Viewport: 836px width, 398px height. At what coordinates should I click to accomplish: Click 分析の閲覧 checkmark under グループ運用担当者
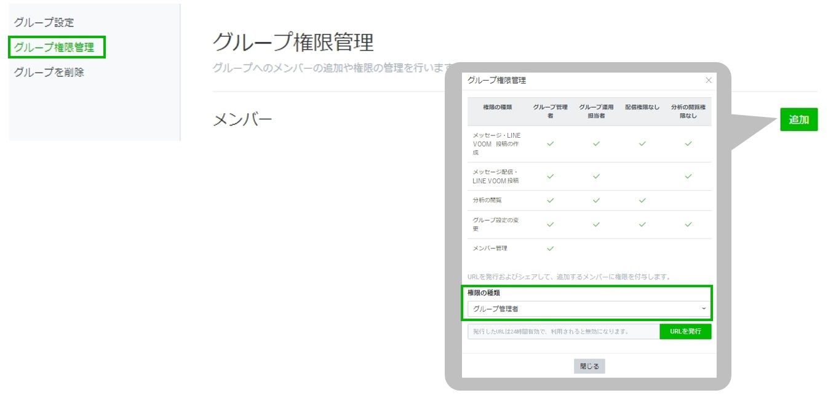[x=596, y=201]
